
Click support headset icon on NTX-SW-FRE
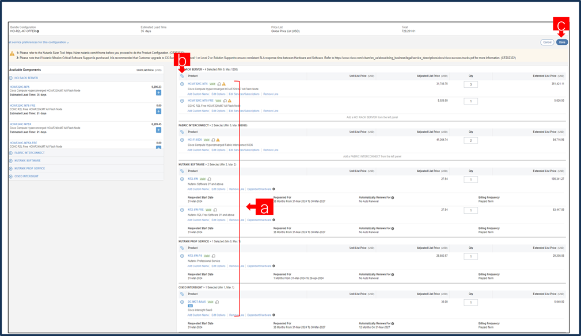pos(215,210)
